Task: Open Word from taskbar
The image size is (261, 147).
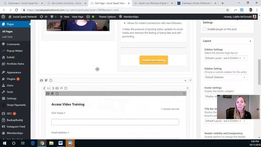Action: click(60, 143)
